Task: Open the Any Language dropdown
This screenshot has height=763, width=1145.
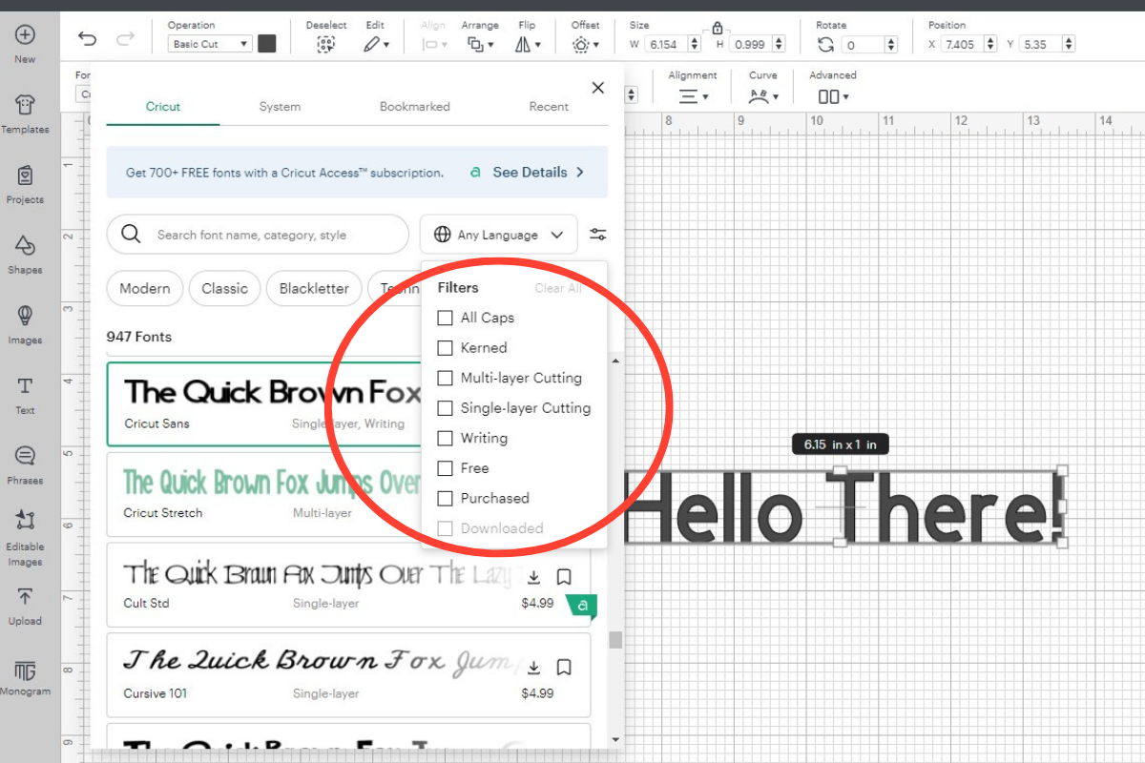Action: [x=498, y=235]
